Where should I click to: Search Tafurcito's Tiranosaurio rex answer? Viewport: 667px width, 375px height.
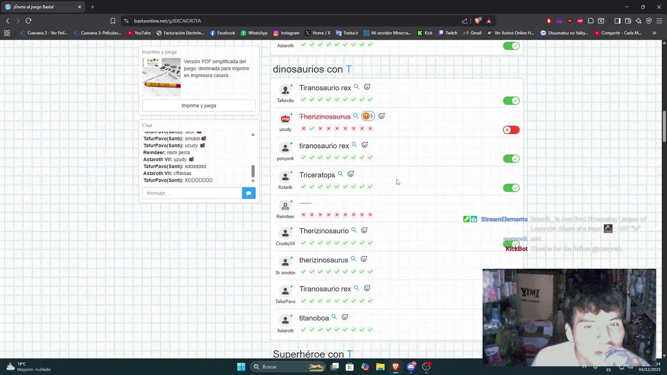[x=356, y=87]
